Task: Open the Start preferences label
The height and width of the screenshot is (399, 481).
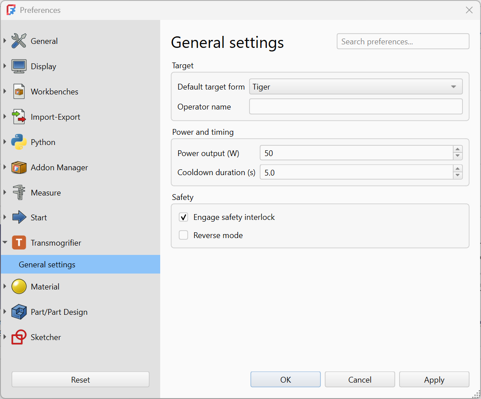Action: point(38,218)
